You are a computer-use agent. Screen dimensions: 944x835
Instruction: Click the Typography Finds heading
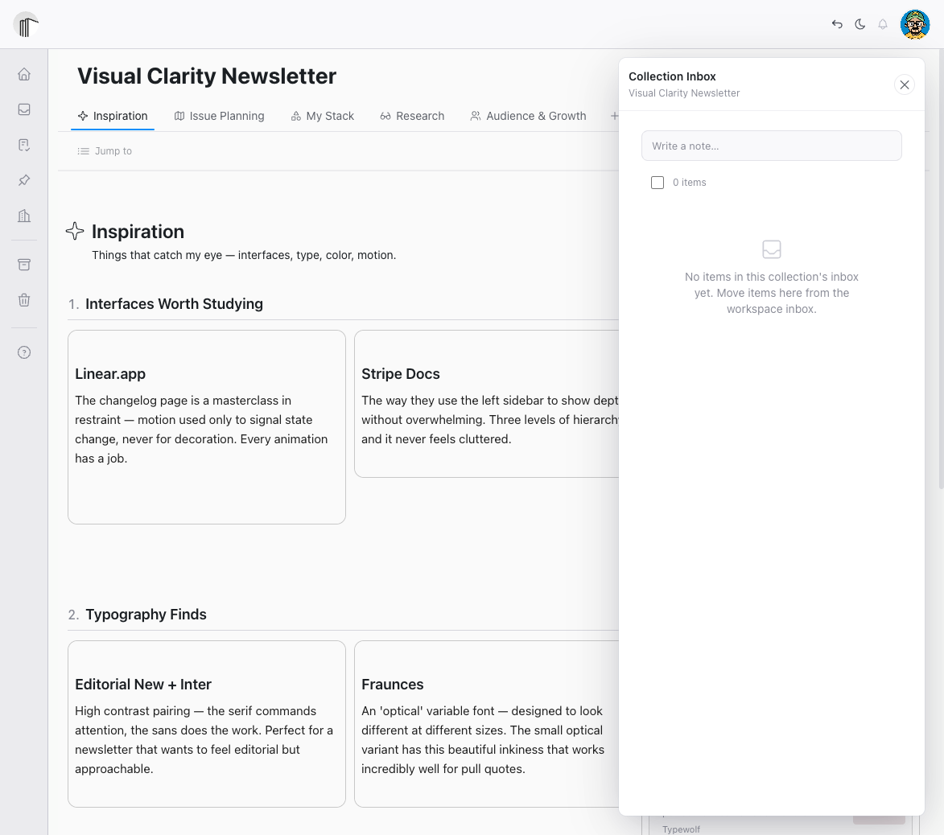point(146,615)
